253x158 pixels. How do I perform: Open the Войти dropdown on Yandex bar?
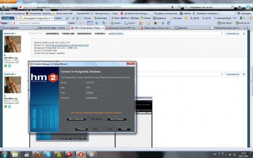[x=116, y=23]
